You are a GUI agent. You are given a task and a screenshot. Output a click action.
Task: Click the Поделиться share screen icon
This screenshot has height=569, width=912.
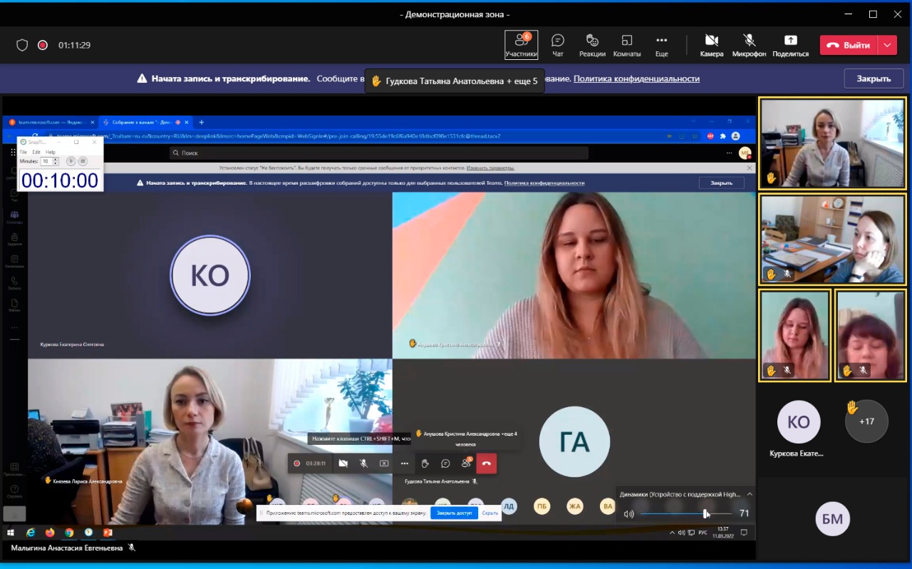[x=790, y=44]
